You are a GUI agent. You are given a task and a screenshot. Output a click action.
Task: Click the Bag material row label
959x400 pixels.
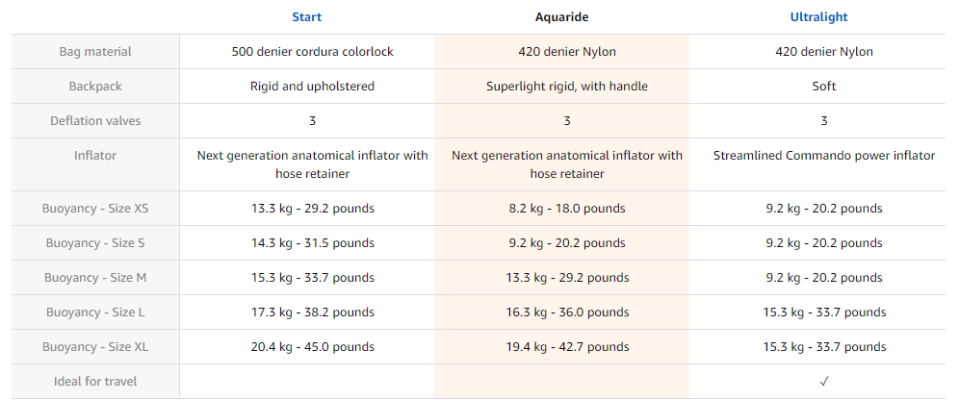tap(95, 52)
